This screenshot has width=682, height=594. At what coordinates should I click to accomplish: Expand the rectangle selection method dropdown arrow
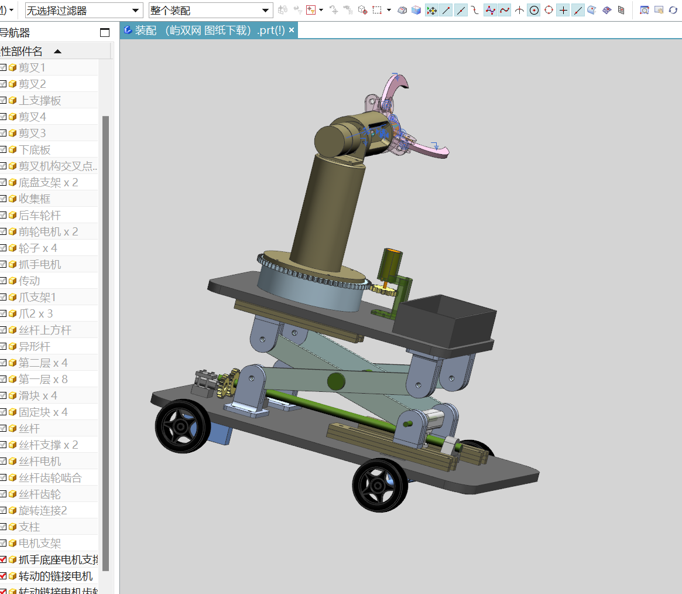(389, 10)
